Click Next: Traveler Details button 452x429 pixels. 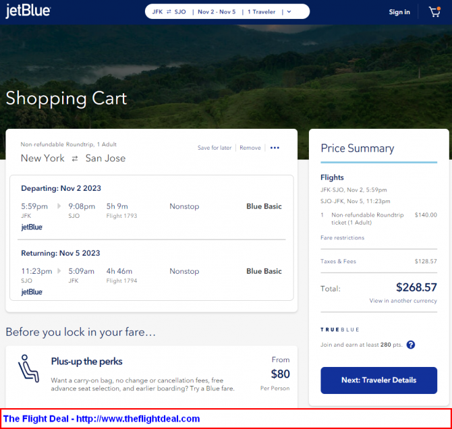coord(378,380)
